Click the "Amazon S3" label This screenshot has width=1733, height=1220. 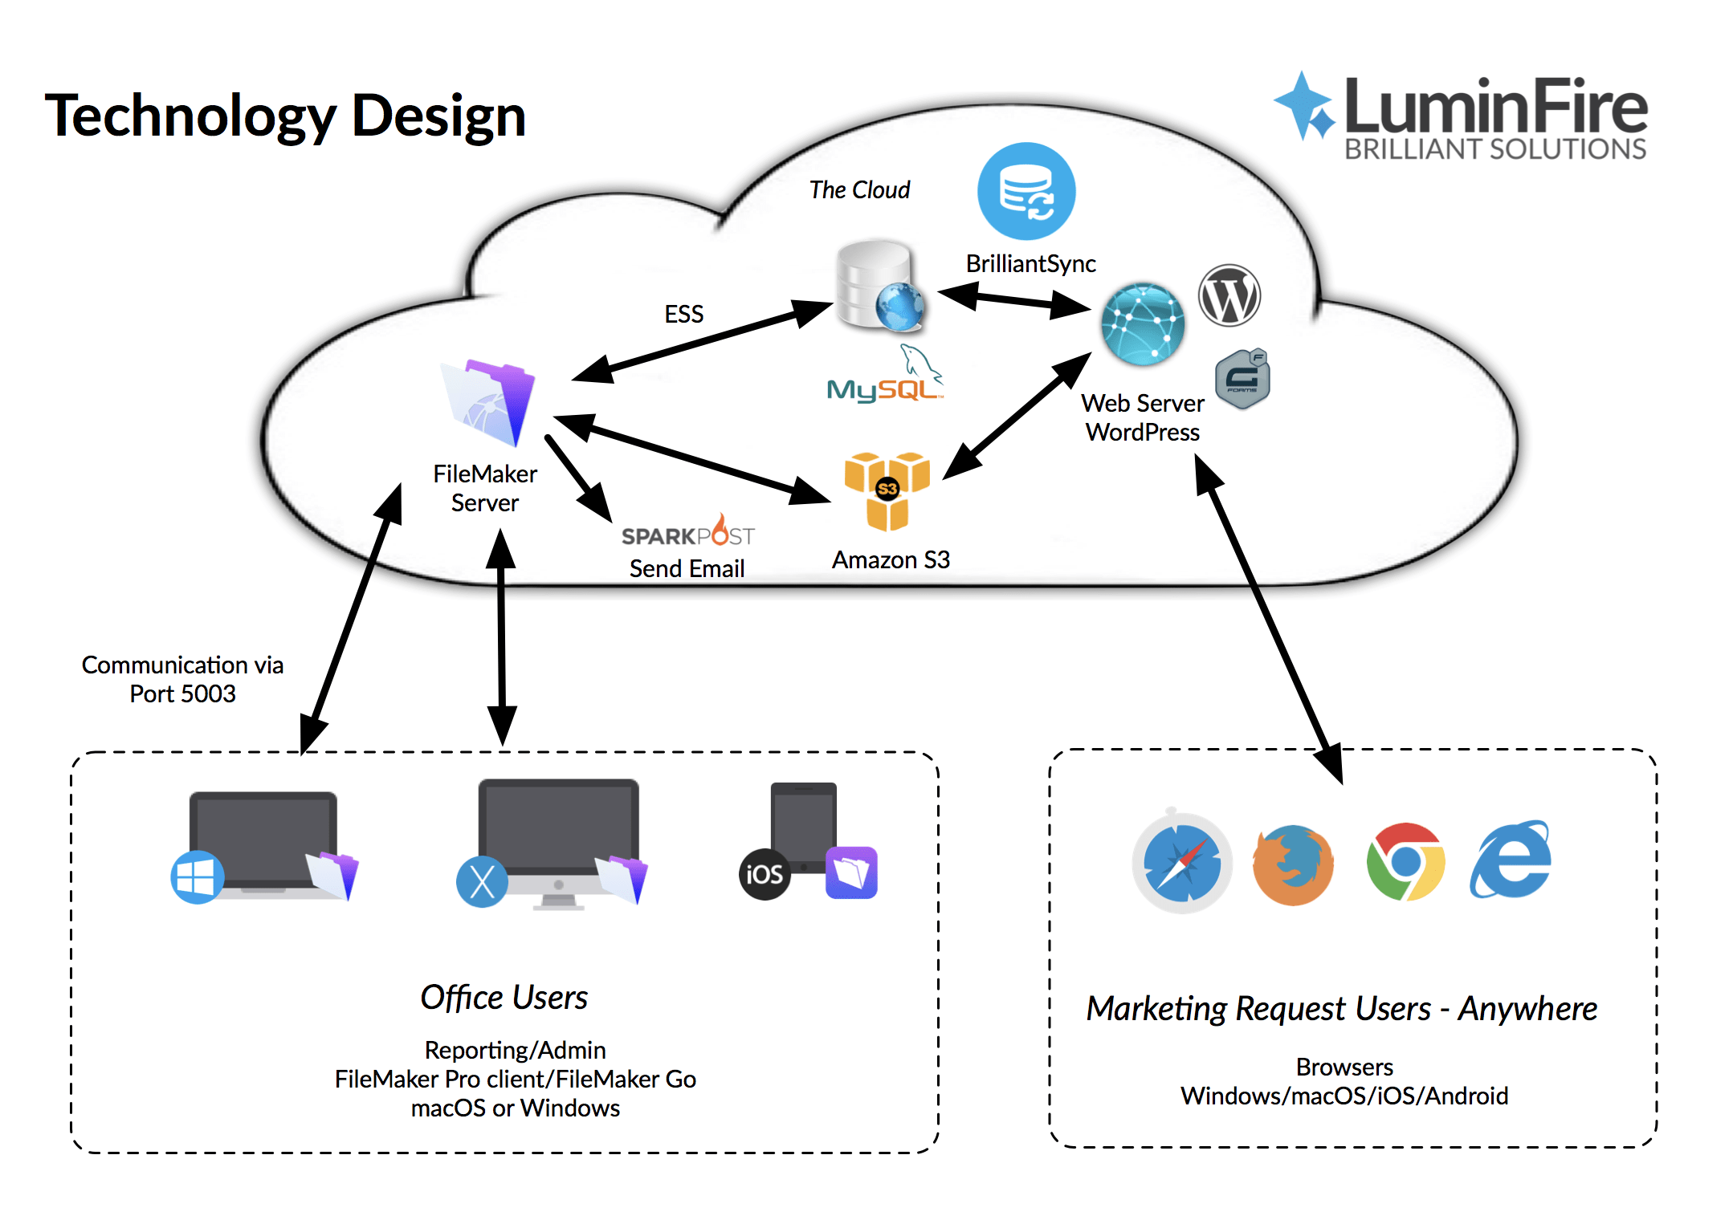(891, 559)
